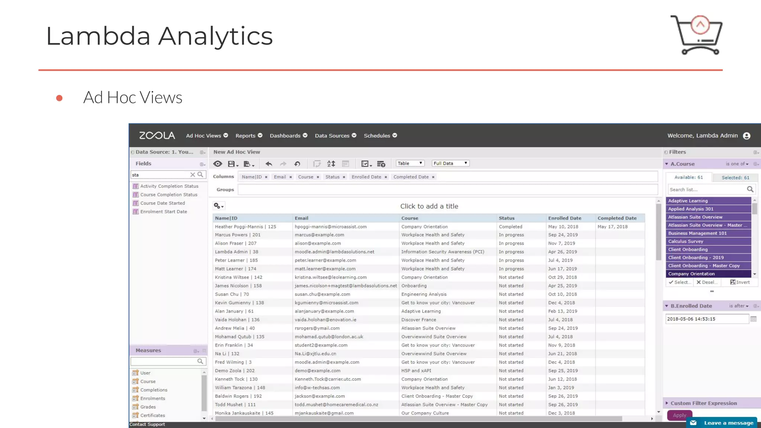Click the Apply filters button

[680, 415]
